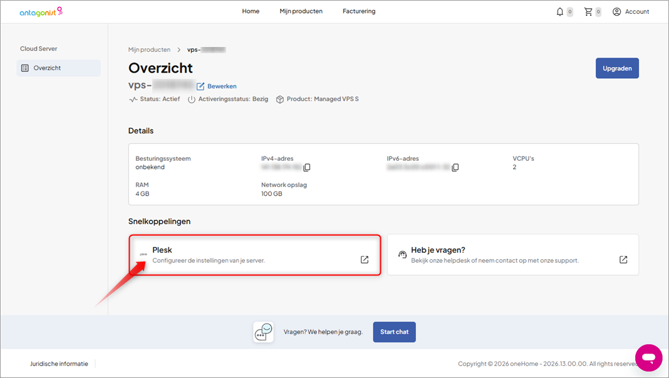This screenshot has width=669, height=378.
Task: Open the shopping cart
Action: tap(588, 12)
